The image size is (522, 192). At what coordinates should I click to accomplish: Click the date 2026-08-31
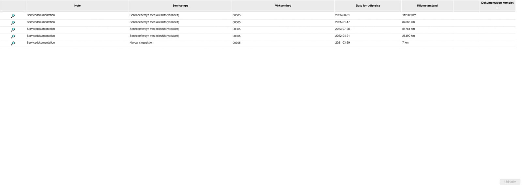pos(342,15)
